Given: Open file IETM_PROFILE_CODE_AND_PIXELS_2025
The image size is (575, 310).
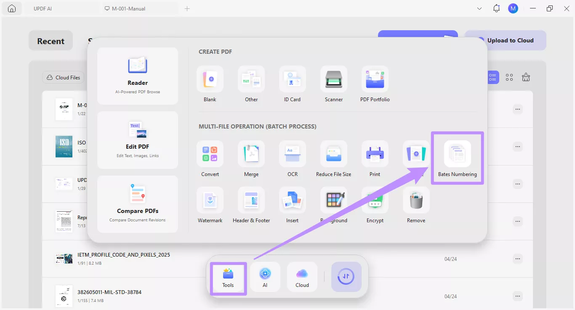Looking at the screenshot, I should (124, 255).
